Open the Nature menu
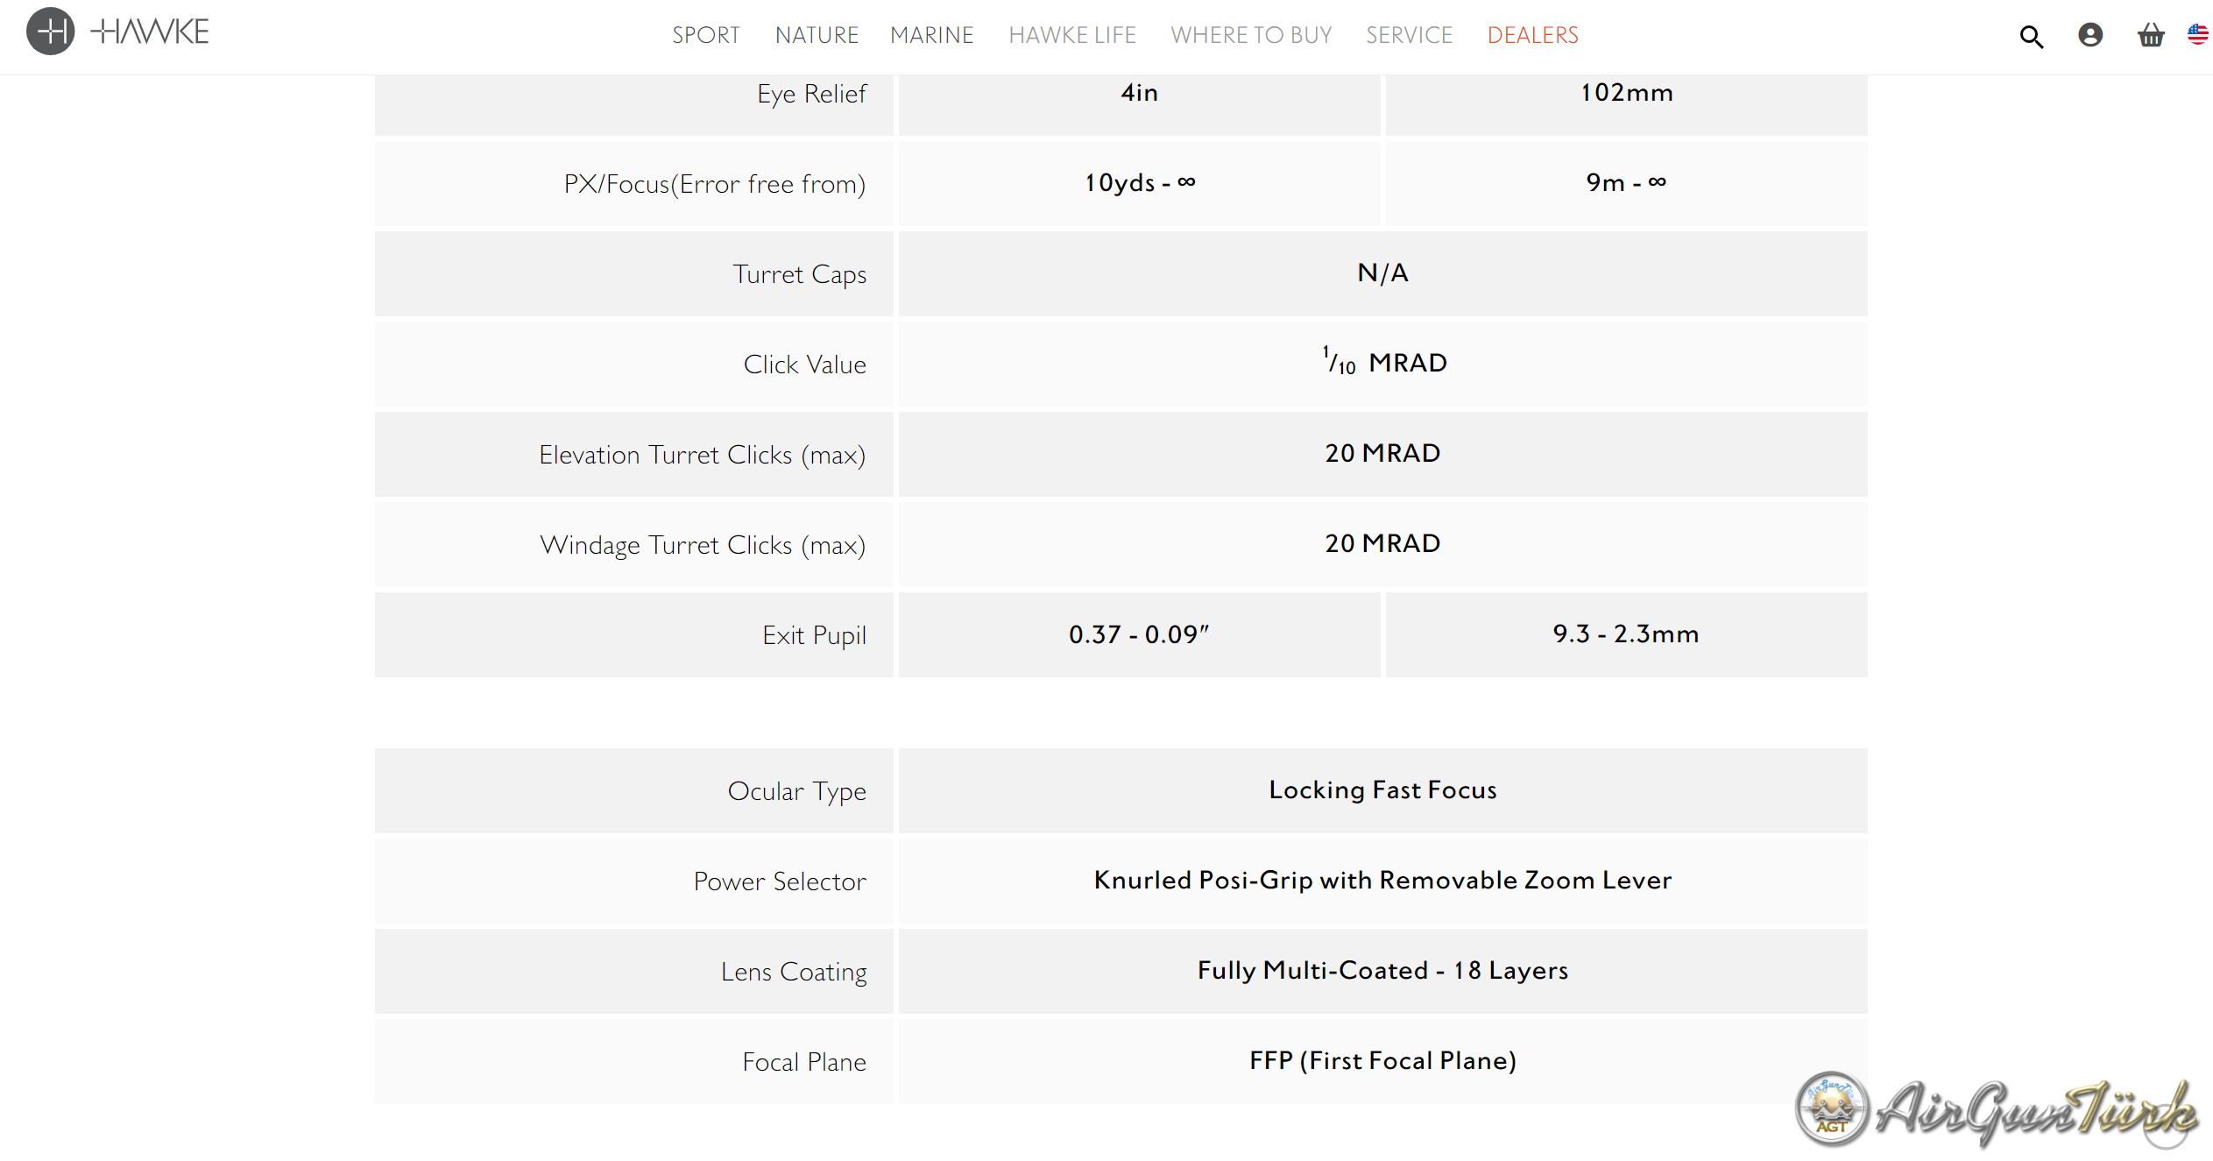The height and width of the screenshot is (1161, 2213). [x=817, y=35]
